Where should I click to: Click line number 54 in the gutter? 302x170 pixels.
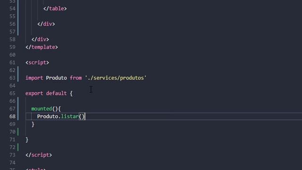(12, 8)
